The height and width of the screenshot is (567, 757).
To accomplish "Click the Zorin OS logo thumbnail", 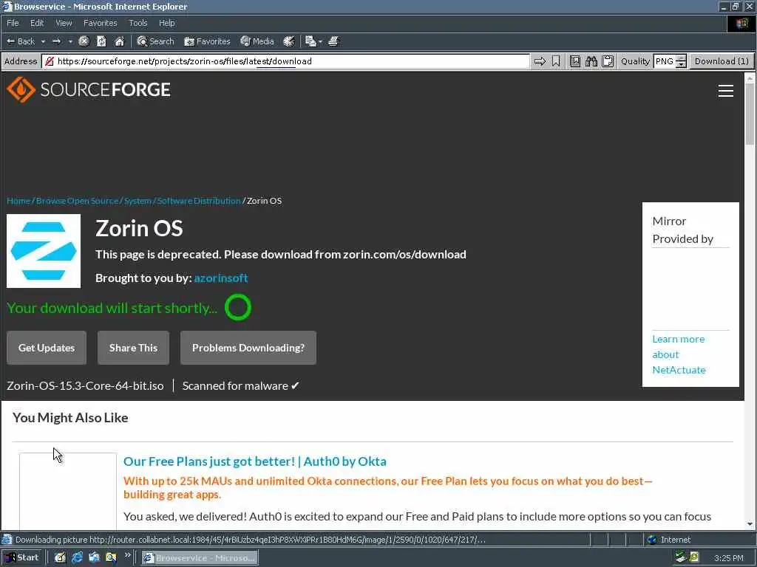I will click(44, 251).
